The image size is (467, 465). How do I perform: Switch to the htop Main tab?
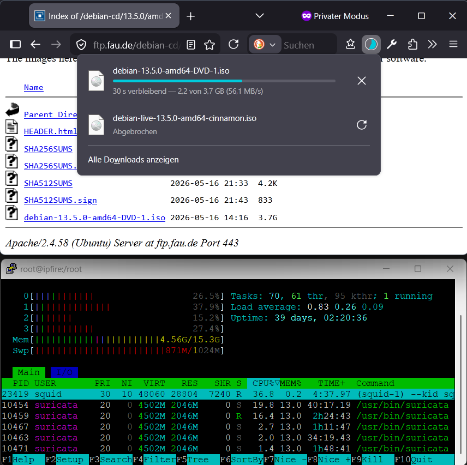[x=28, y=372]
